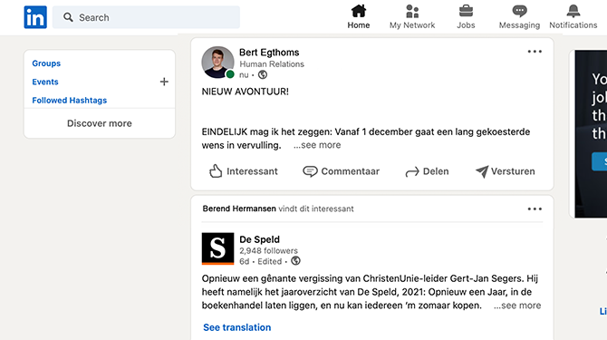The width and height of the screenshot is (607, 340).
Task: Open Events in the sidebar
Action: (45, 82)
